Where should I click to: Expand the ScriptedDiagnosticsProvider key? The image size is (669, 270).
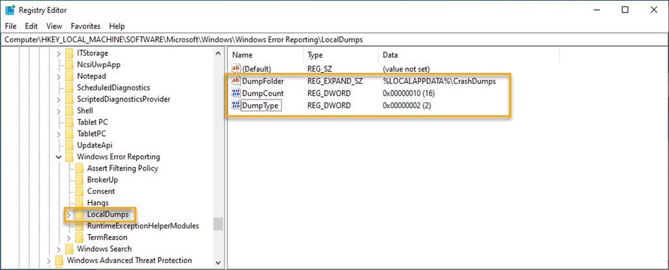tap(59, 100)
